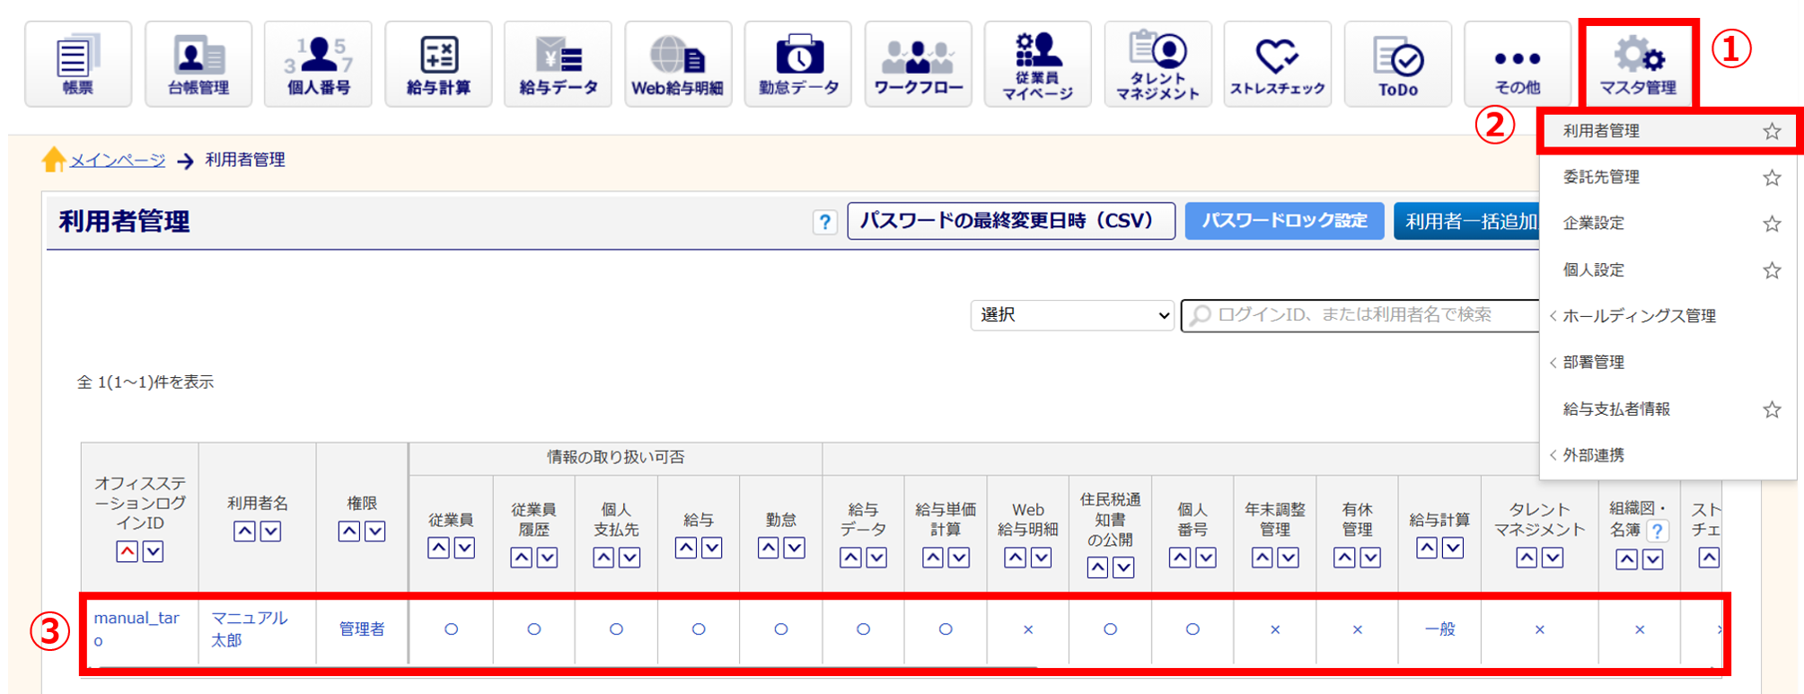Open the 選択 dropdown filter
This screenshot has height=694, width=1804.
(1072, 315)
